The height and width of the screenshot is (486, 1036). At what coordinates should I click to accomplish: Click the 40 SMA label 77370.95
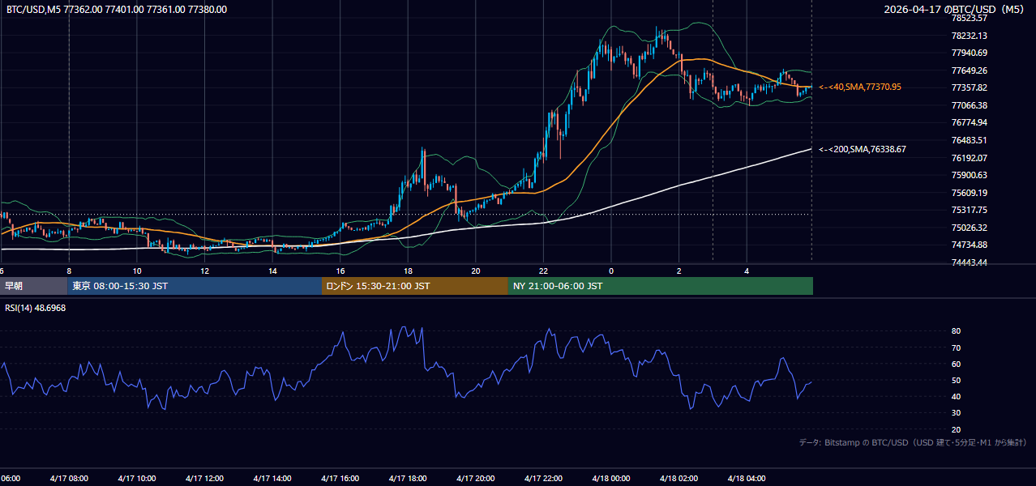(x=860, y=87)
